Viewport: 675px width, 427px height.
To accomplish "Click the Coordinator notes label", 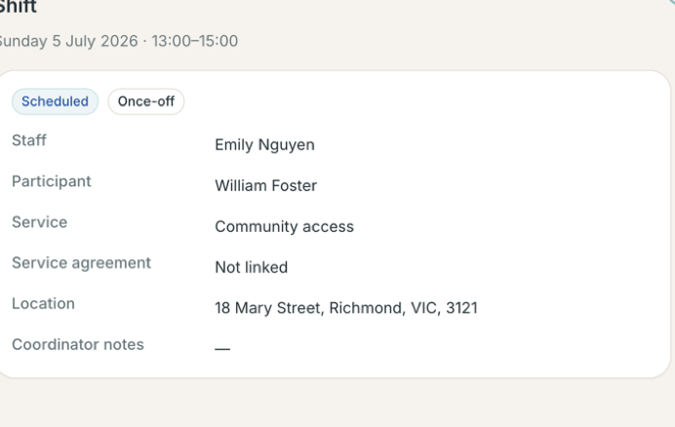I will pos(78,344).
